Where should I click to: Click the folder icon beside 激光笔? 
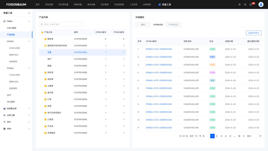point(46,93)
